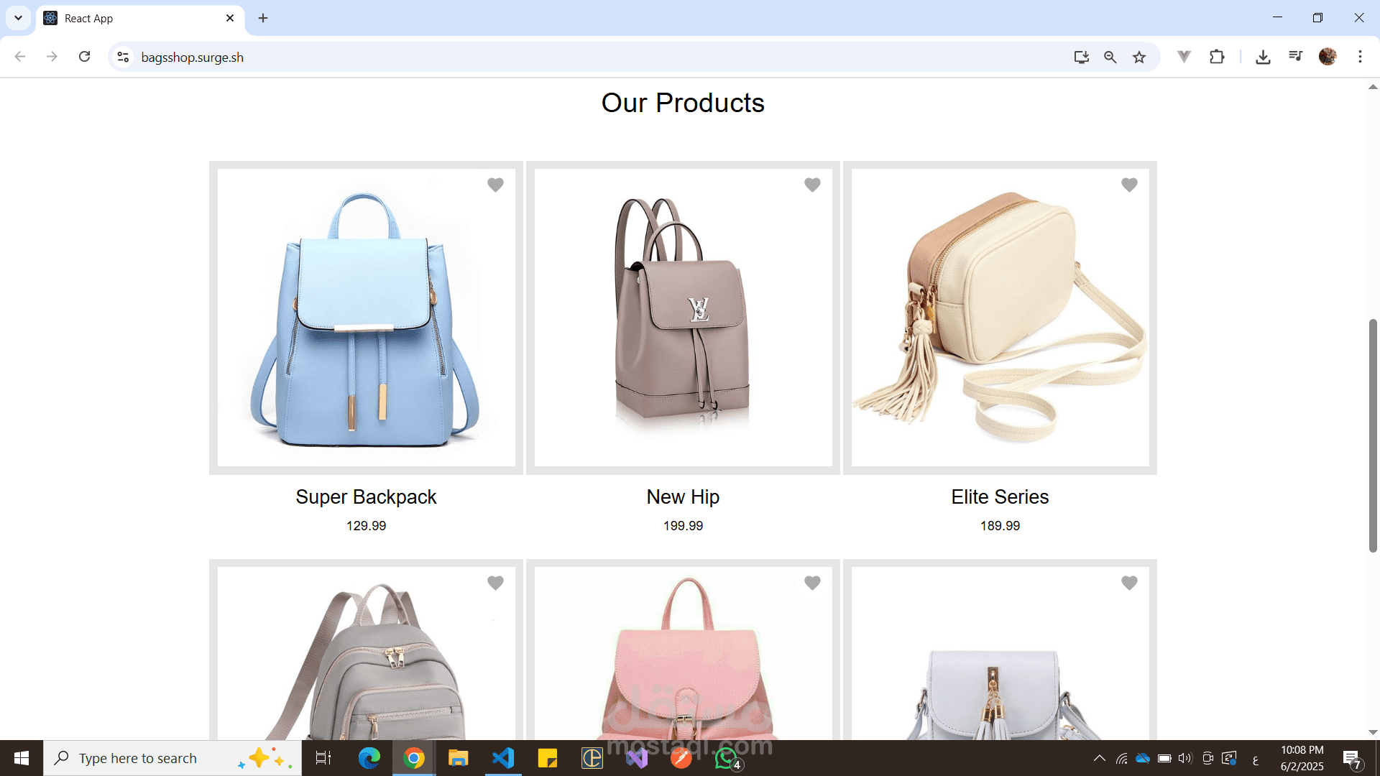The image size is (1380, 776).
Task: Open the Super Backpack product image
Action: [x=366, y=318]
